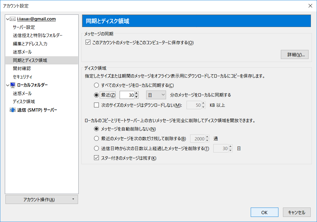Select deleting messages older than 30 days
This screenshot has height=222, width=317.
(96, 148)
